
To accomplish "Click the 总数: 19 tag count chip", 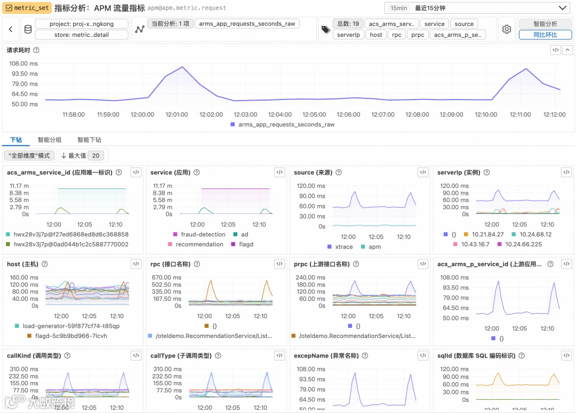I will coord(348,24).
